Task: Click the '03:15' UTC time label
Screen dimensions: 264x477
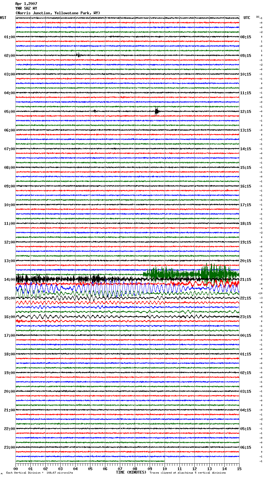Action: tap(246, 391)
